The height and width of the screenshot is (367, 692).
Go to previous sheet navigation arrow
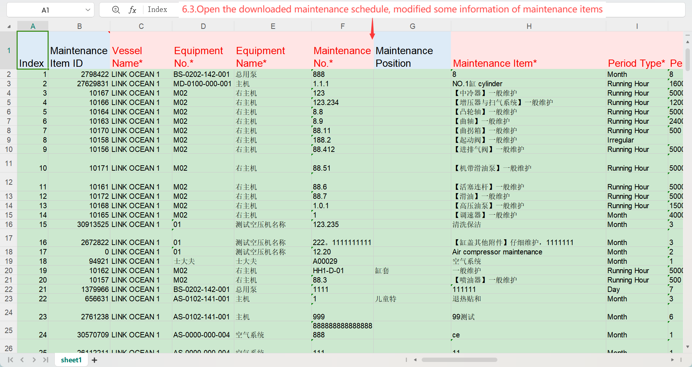pos(22,360)
